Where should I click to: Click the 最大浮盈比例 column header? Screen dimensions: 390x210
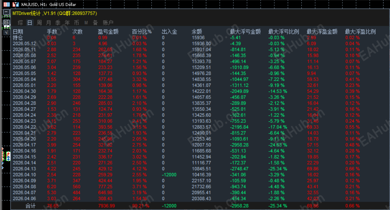click(360, 31)
